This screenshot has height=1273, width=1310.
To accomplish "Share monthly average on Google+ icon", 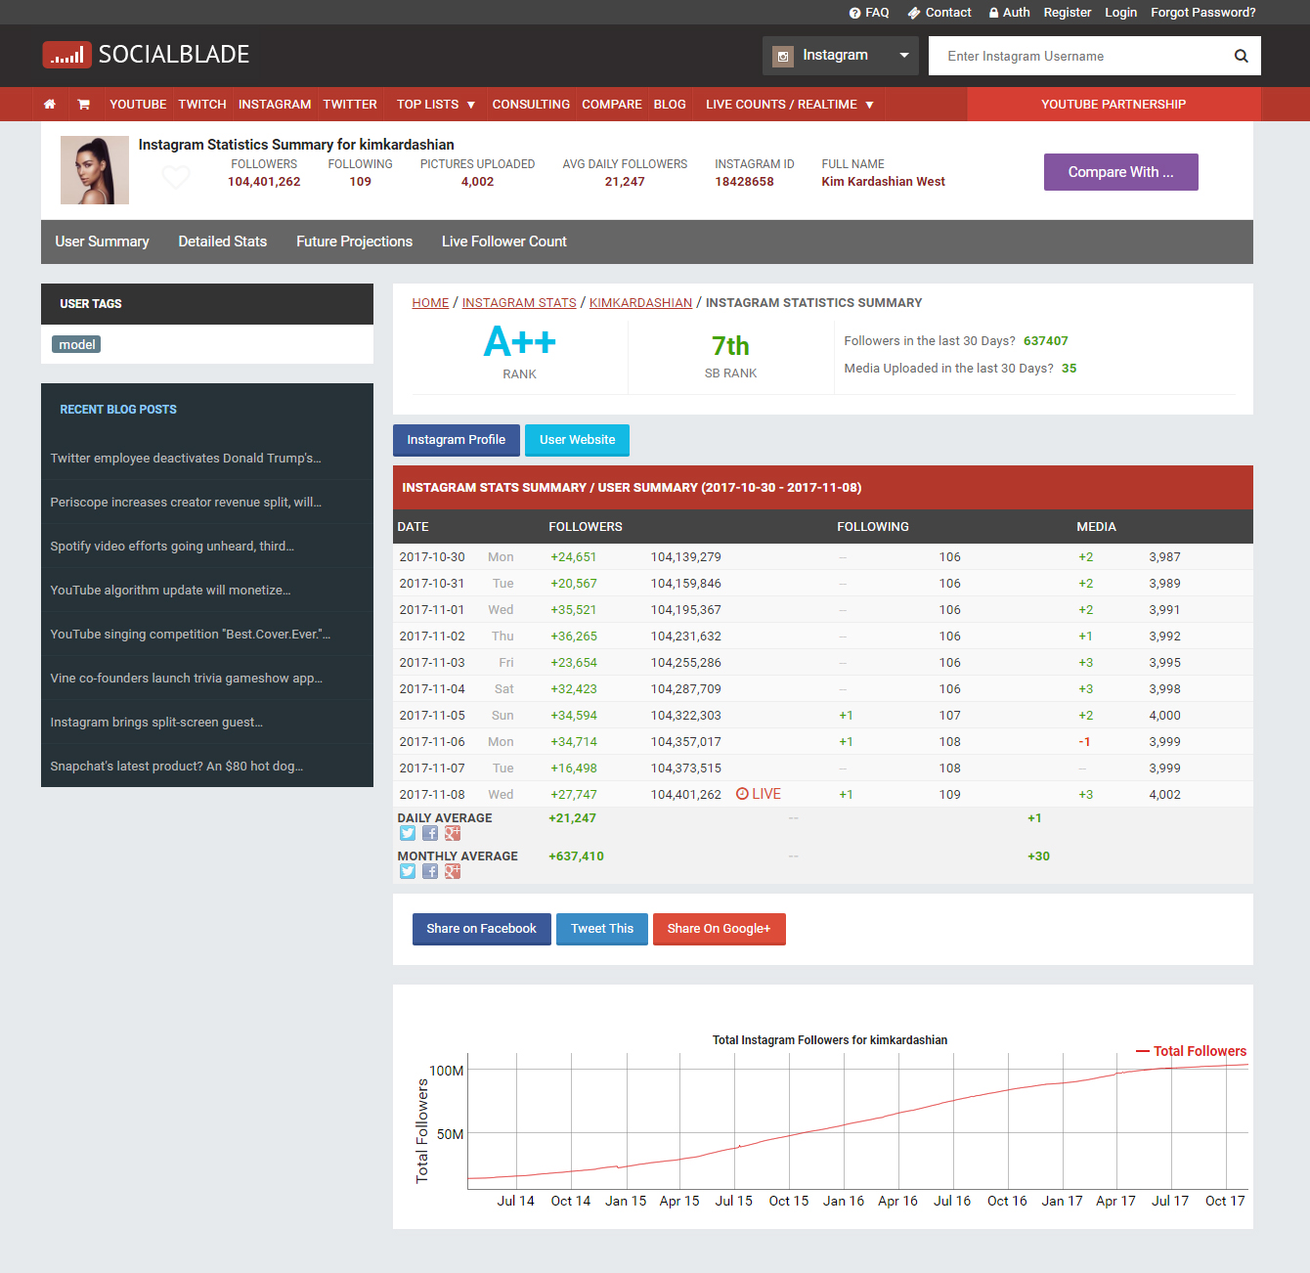I will [453, 872].
